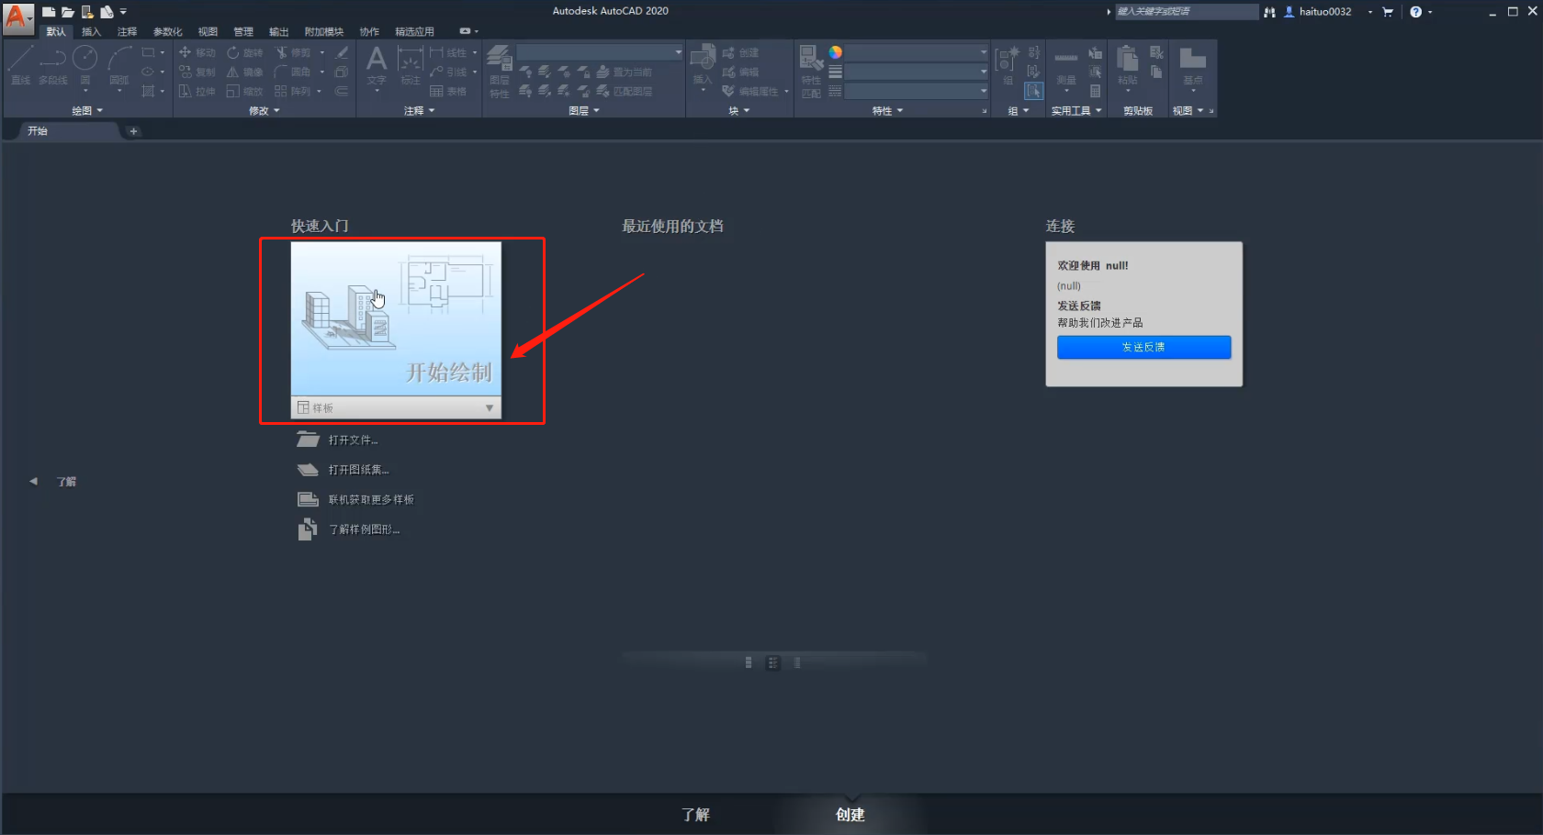Select the Line (直线) tool

point(20,64)
